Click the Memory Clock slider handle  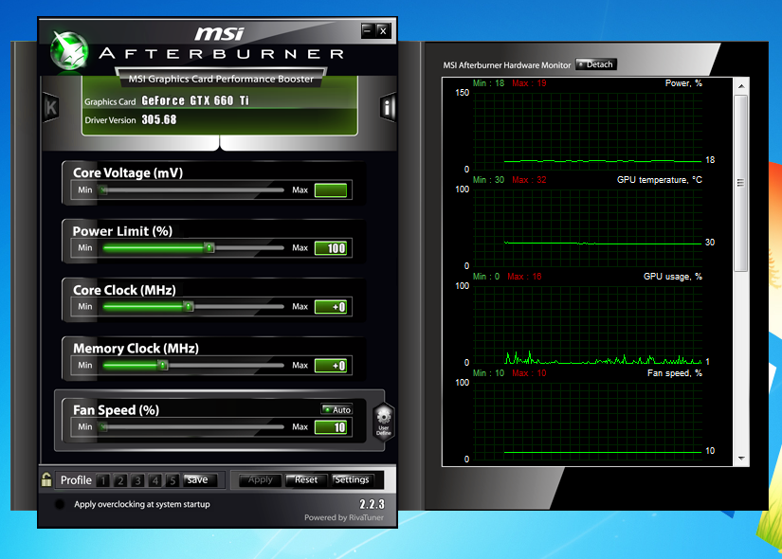coord(163,366)
